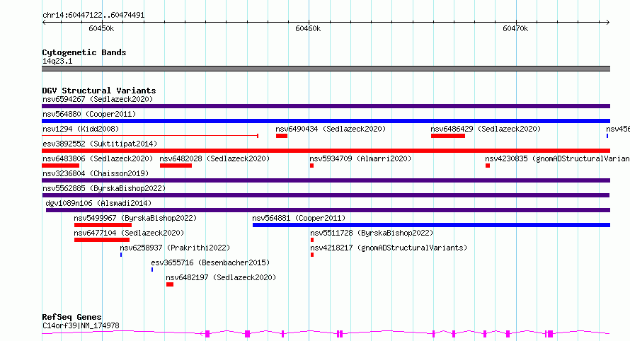Click the nsv6482197 (Sedlazeck2020) label
The image size is (630, 341).
pos(221,277)
